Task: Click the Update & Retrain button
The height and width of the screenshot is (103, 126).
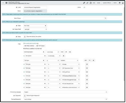Action: 107,3
